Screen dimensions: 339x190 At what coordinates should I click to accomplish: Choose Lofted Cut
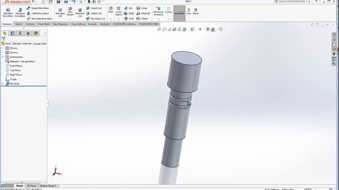point(94,13)
